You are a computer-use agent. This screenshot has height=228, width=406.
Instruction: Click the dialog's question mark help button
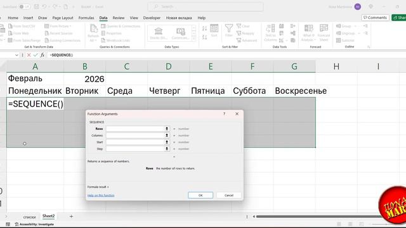click(224, 114)
